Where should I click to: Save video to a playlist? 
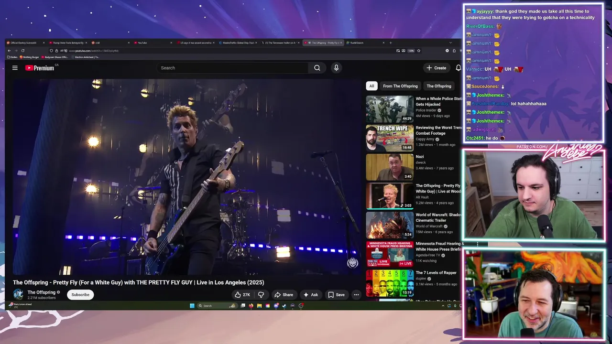tap(336, 295)
